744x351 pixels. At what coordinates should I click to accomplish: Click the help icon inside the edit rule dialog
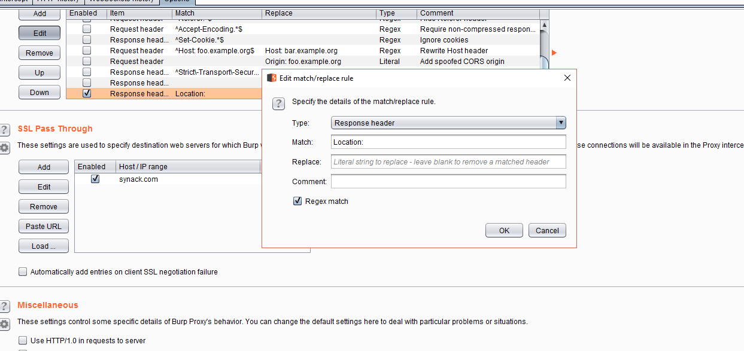click(278, 103)
